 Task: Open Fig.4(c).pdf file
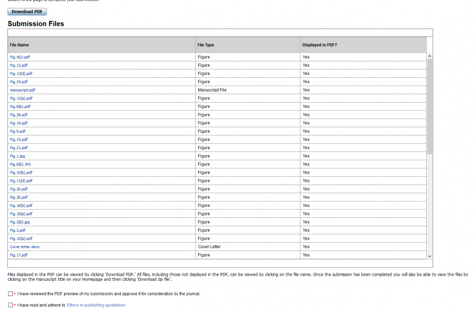pyautogui.click(x=20, y=57)
